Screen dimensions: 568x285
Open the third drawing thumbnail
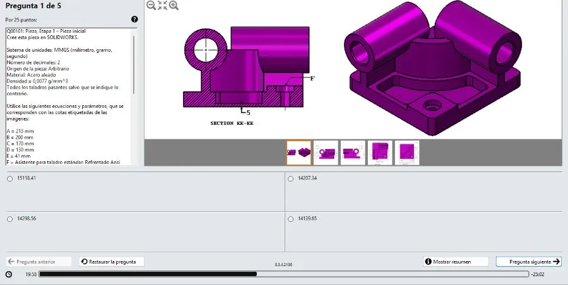(x=353, y=153)
